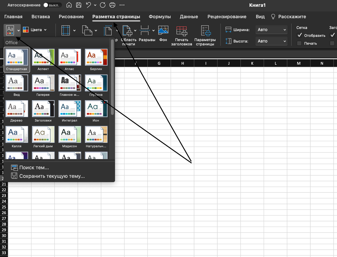Screen dimensions: 337x257
Task: Open the page orientation icon
Action: pos(87,30)
